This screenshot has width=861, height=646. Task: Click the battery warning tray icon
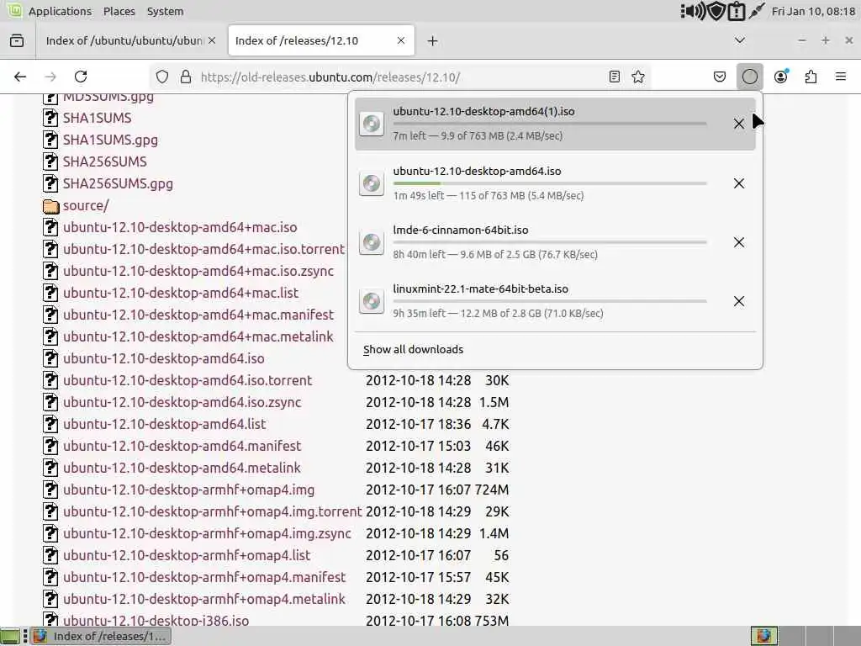(x=736, y=11)
